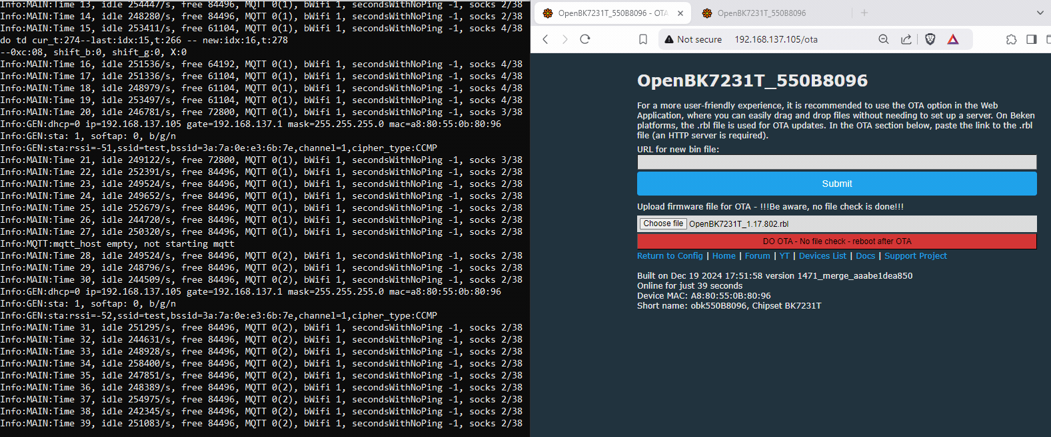Go forward using browser forward arrow
This screenshot has height=437, width=1051.
[565, 39]
